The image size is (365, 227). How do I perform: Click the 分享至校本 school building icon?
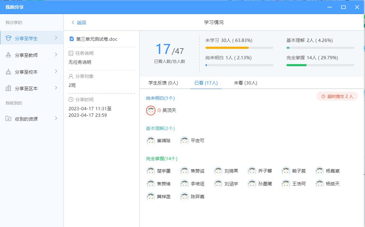(x=9, y=72)
